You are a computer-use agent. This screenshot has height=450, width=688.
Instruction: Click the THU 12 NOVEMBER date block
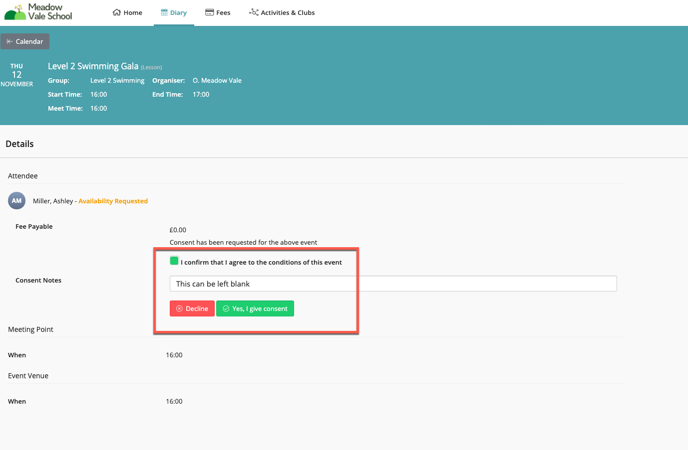(x=16, y=75)
